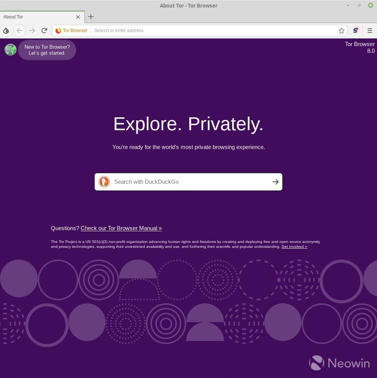Viewport: 377px width, 378px height.
Task: Close the About Tor tab
Action: pyautogui.click(x=78, y=17)
